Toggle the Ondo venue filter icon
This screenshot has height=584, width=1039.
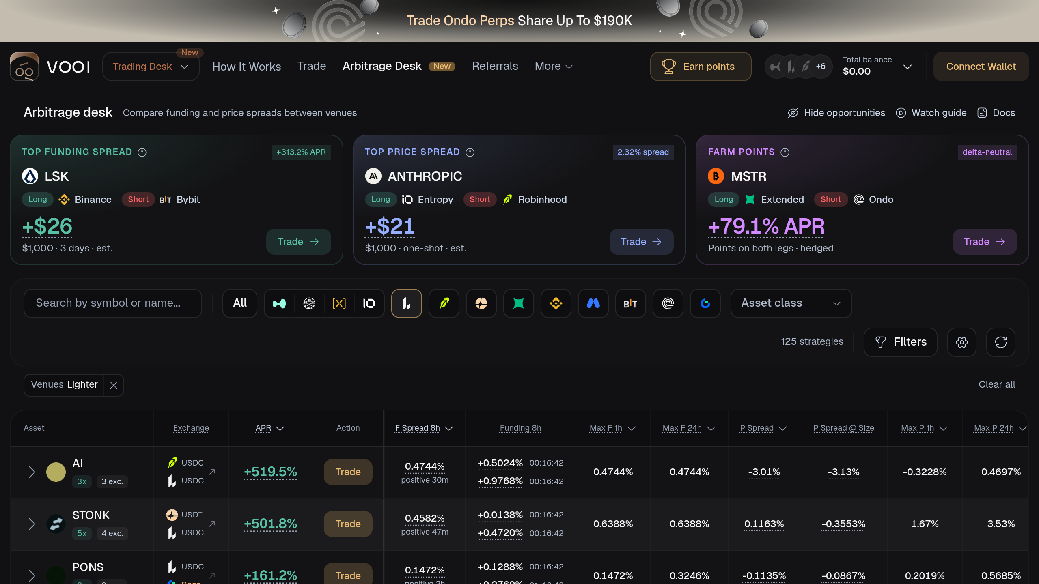668,303
